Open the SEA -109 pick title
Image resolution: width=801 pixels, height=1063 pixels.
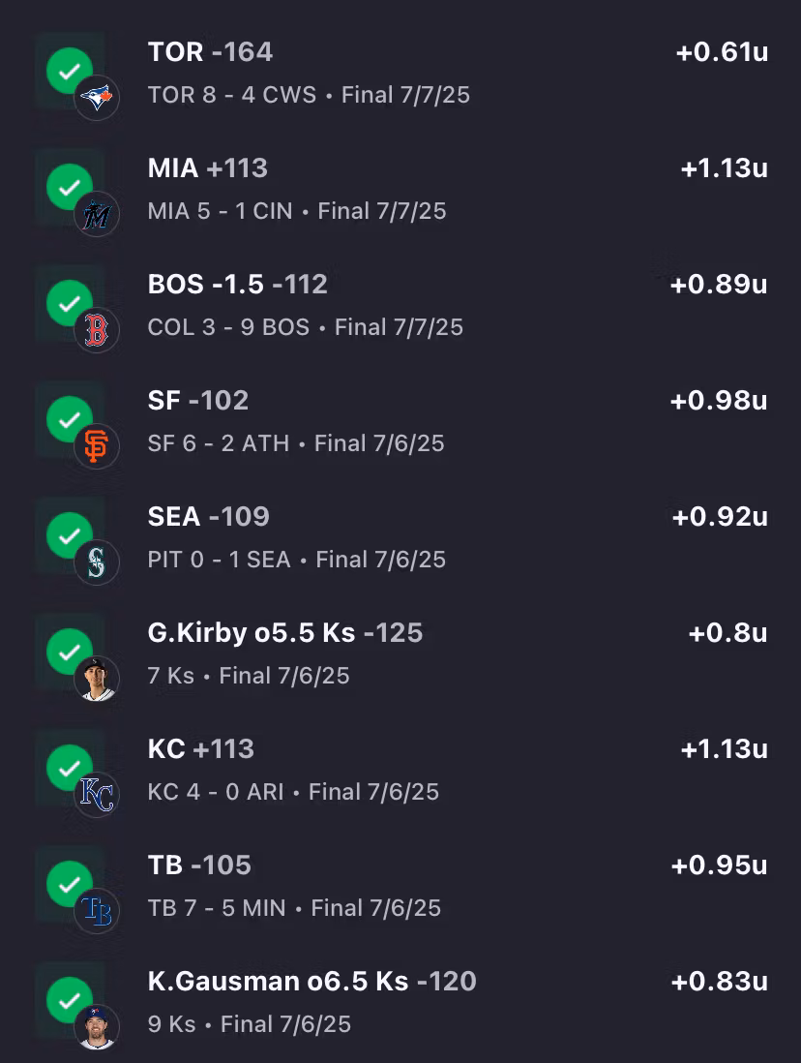208,516
